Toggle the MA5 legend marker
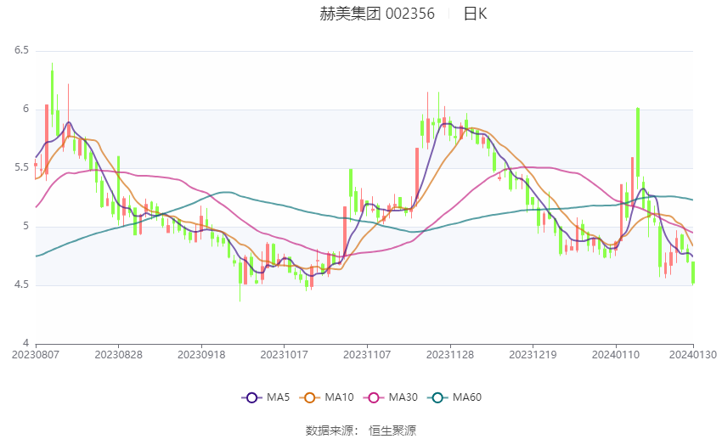This screenshot has height=439, width=722. coord(251,397)
